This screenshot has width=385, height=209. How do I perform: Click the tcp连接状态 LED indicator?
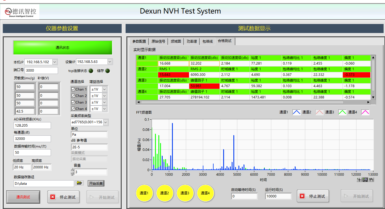(x=91, y=71)
